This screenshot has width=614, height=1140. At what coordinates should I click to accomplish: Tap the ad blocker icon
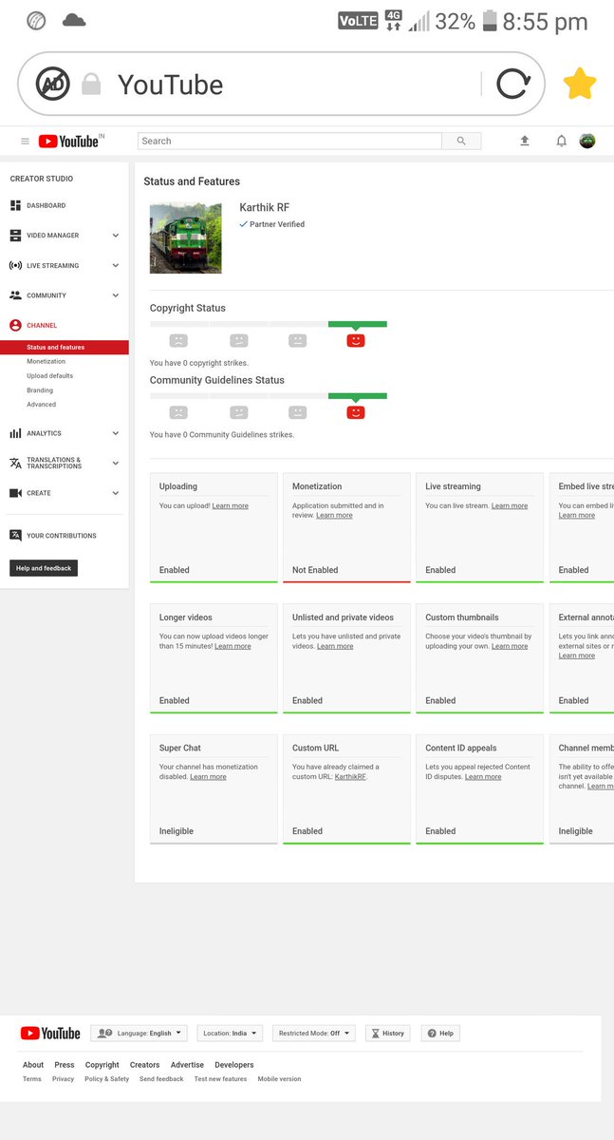(x=53, y=84)
